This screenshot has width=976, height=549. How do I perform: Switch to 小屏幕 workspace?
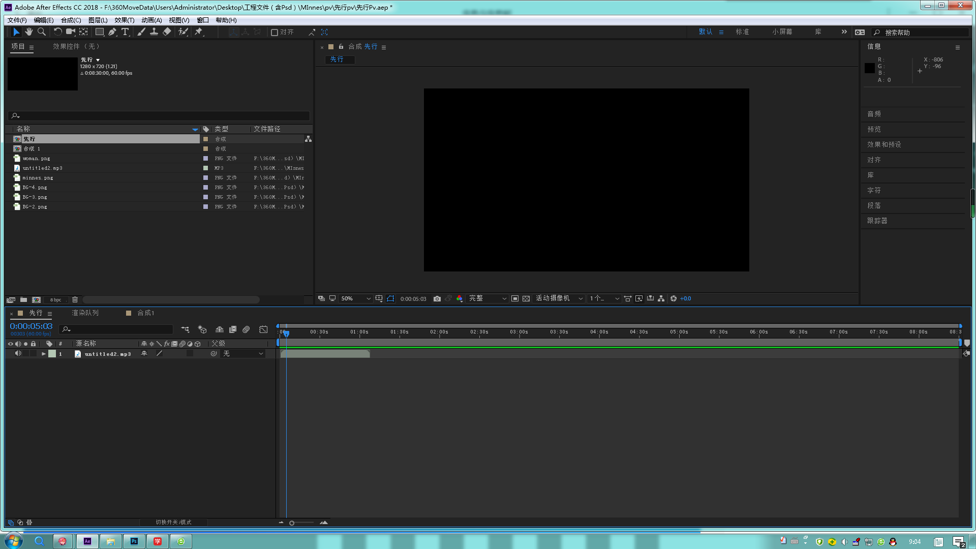782,32
